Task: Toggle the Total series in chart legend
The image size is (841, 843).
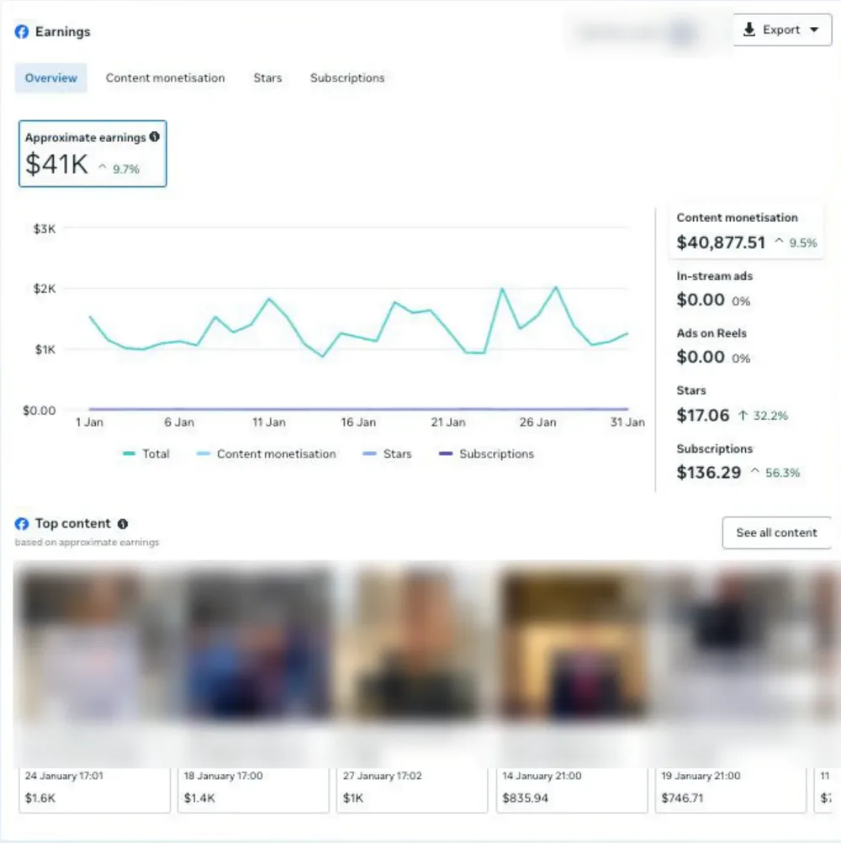Action: tap(146, 453)
